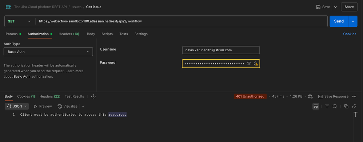Click the Visualize icon
The width and height of the screenshot is (363, 142).
coord(60,106)
